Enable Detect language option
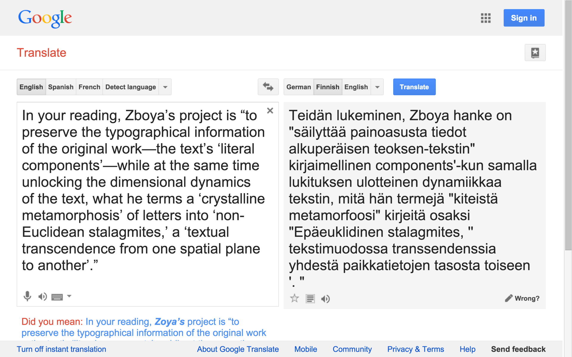Image resolution: width=572 pixels, height=357 pixels. tap(130, 87)
